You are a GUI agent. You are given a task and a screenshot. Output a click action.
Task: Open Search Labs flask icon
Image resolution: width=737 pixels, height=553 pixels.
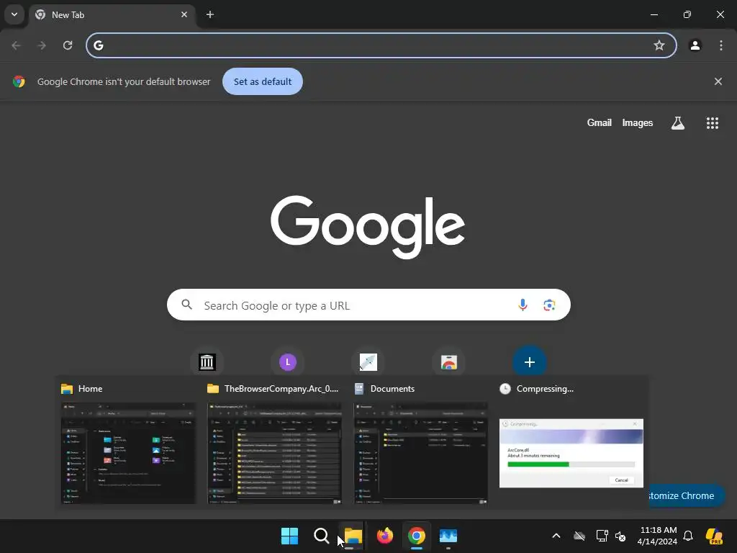[678, 122]
